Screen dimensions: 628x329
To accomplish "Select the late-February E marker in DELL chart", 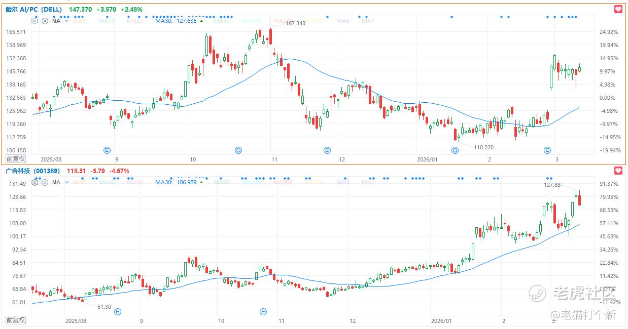I will click(x=547, y=150).
